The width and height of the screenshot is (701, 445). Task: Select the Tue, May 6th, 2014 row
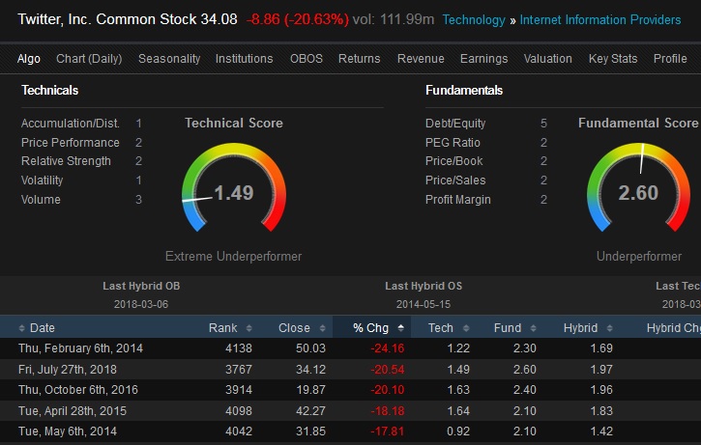[350, 431]
